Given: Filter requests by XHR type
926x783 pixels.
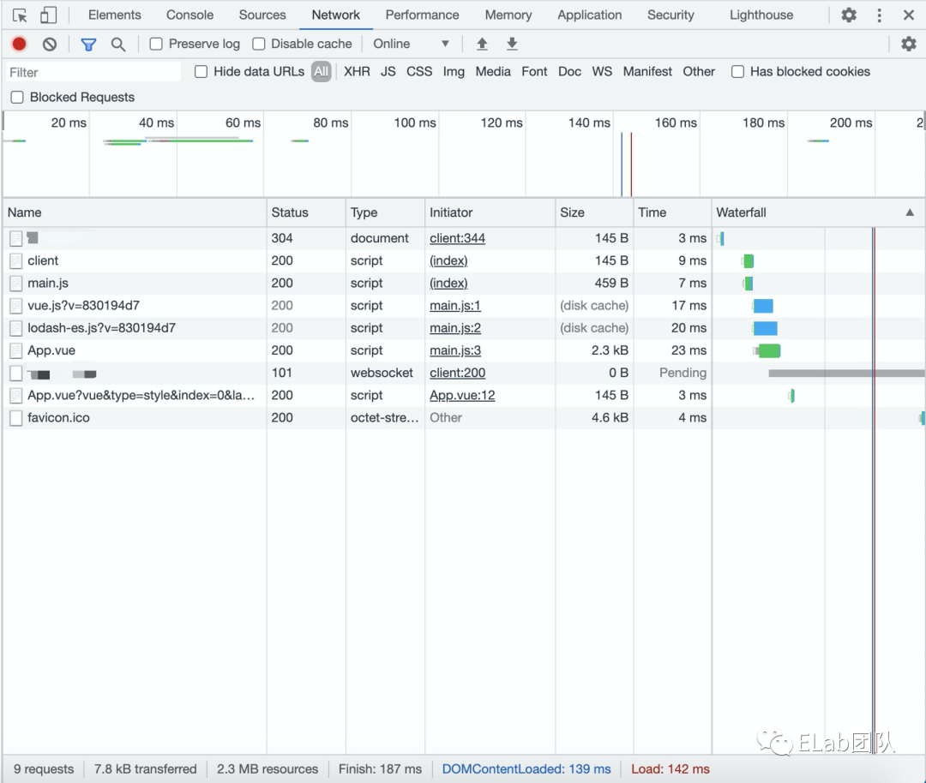Looking at the screenshot, I should (357, 71).
